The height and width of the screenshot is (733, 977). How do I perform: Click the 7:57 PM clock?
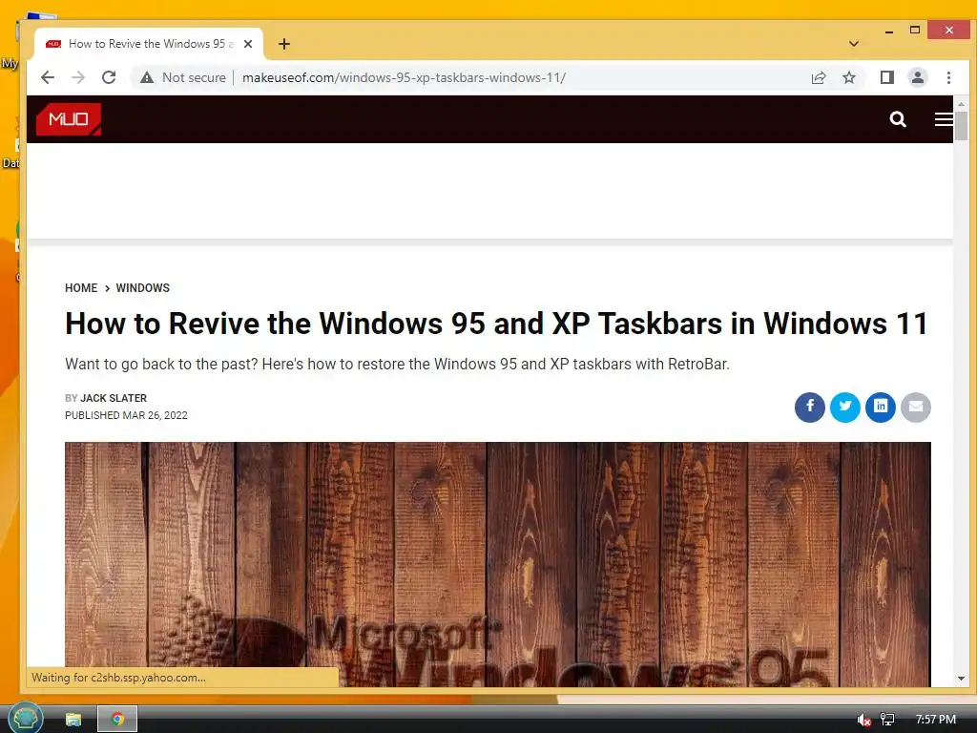[936, 720]
